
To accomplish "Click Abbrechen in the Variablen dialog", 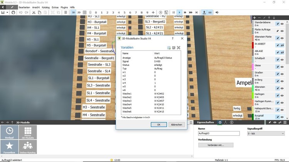I will (x=176, y=125).
